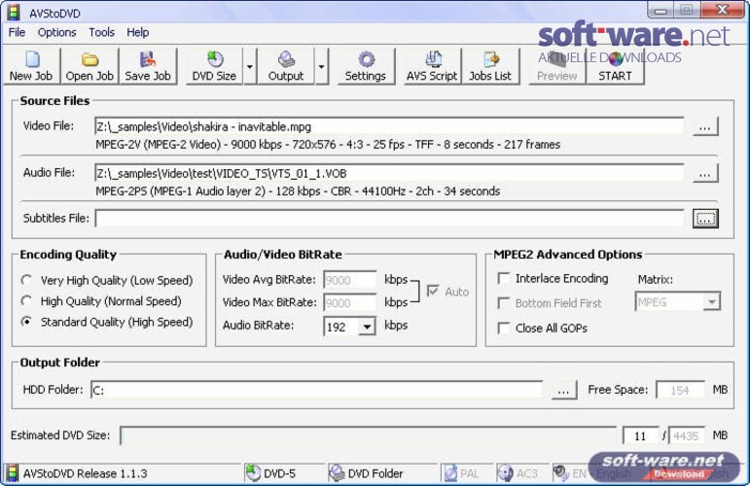Click the START button
The width and height of the screenshot is (750, 486).
click(615, 66)
